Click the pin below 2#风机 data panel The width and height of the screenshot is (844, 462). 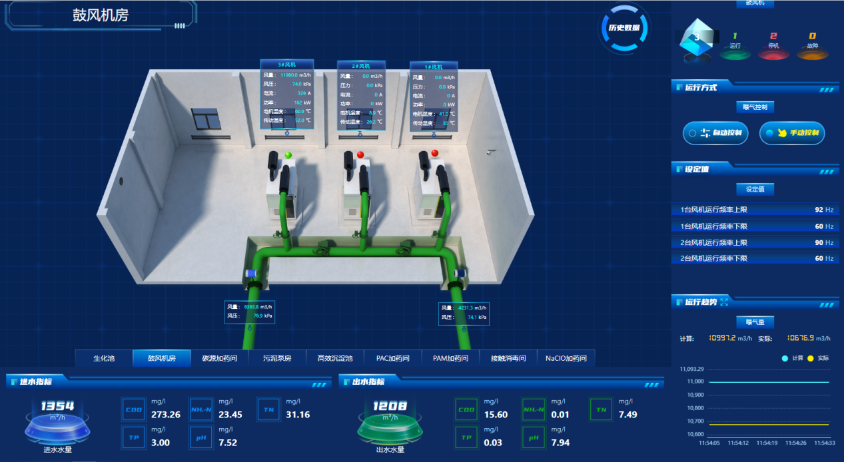point(361,133)
